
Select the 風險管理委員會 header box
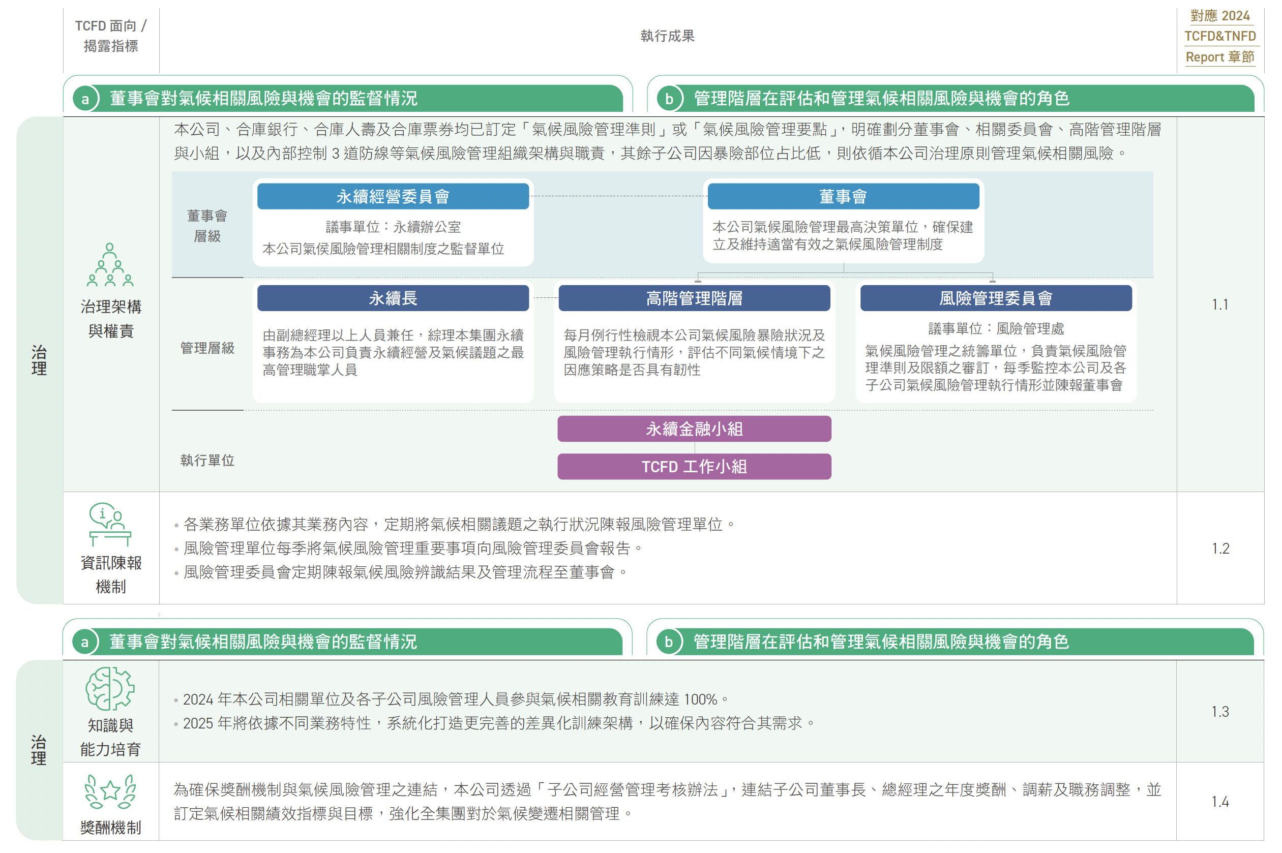(996, 298)
